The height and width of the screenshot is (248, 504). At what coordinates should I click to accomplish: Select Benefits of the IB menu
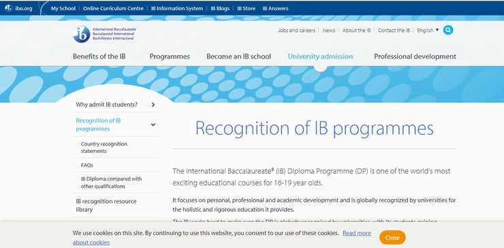(99, 56)
